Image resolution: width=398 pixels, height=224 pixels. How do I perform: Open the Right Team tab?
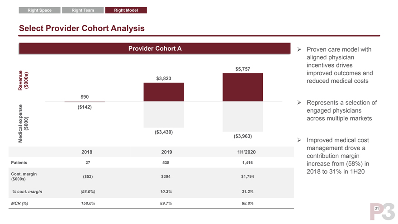click(82, 10)
